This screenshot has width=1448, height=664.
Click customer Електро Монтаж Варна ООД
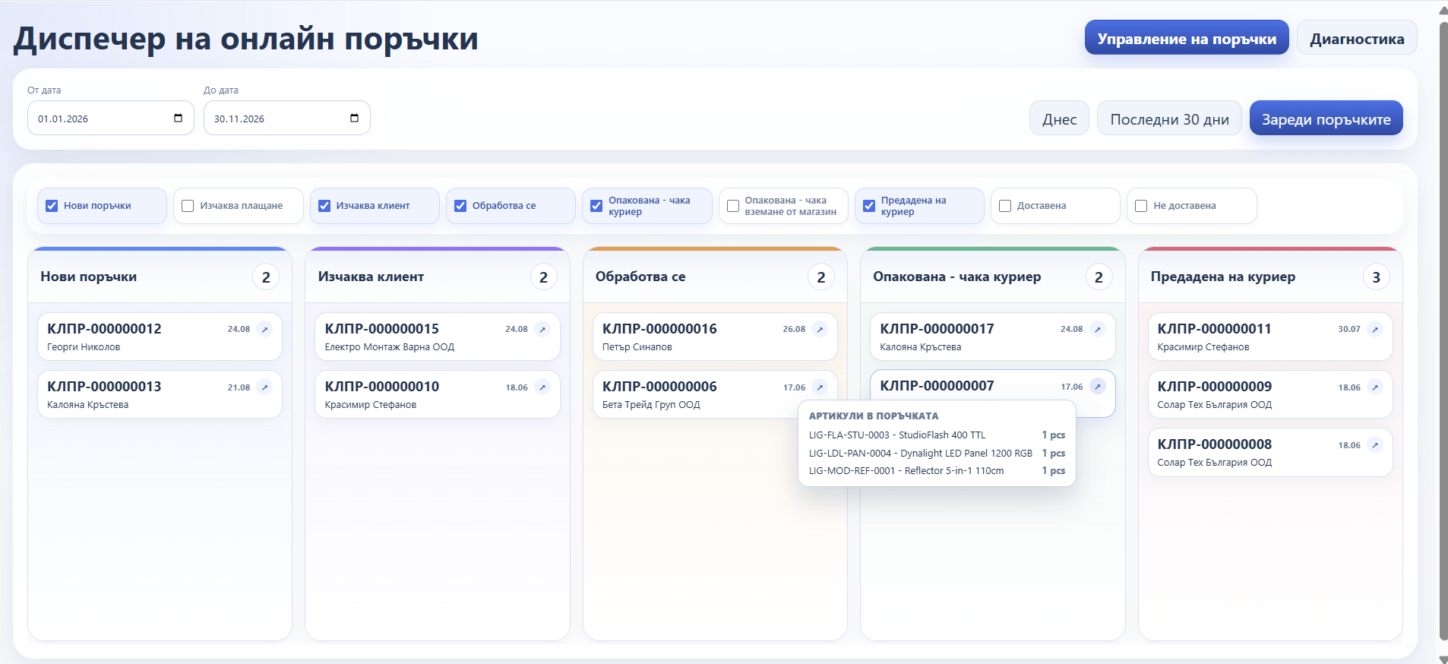(x=390, y=347)
